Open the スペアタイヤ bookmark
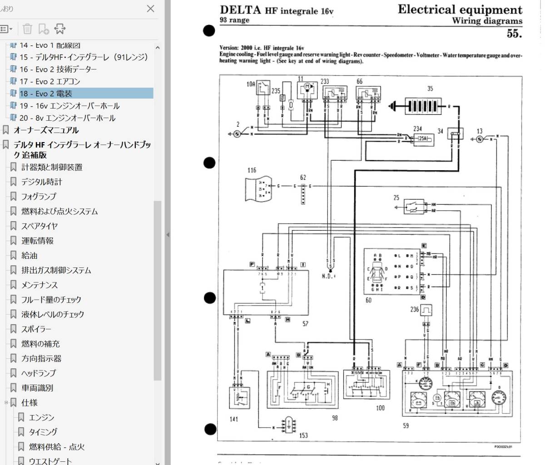Screen dimensions: 545x465 (x=40, y=226)
